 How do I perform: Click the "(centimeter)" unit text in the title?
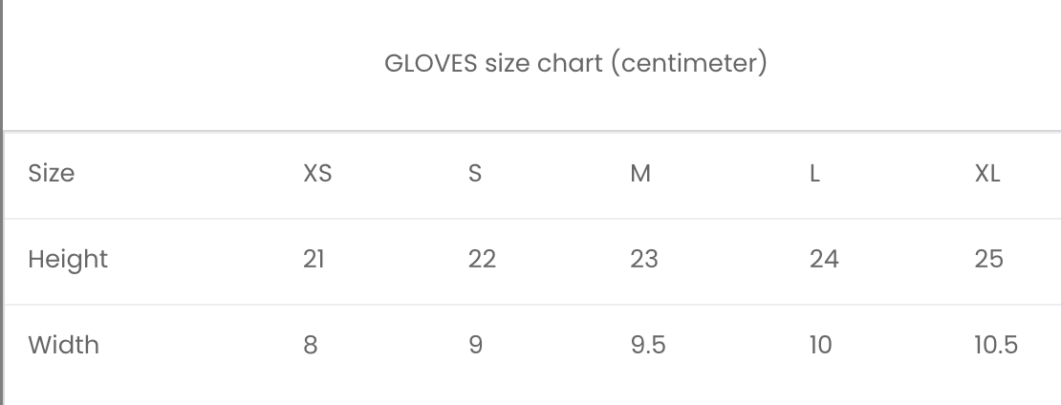pyautogui.click(x=689, y=64)
